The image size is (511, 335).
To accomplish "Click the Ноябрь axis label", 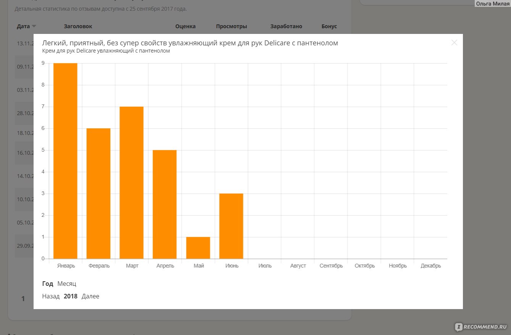I will point(398,266).
